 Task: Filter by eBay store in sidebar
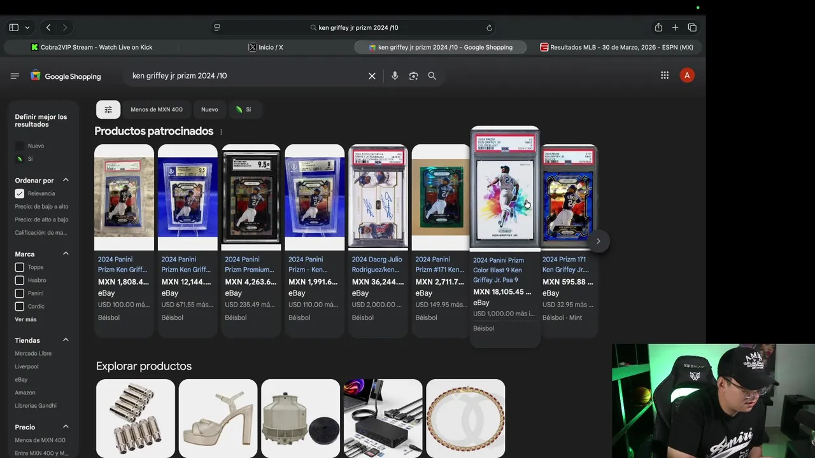tap(21, 380)
